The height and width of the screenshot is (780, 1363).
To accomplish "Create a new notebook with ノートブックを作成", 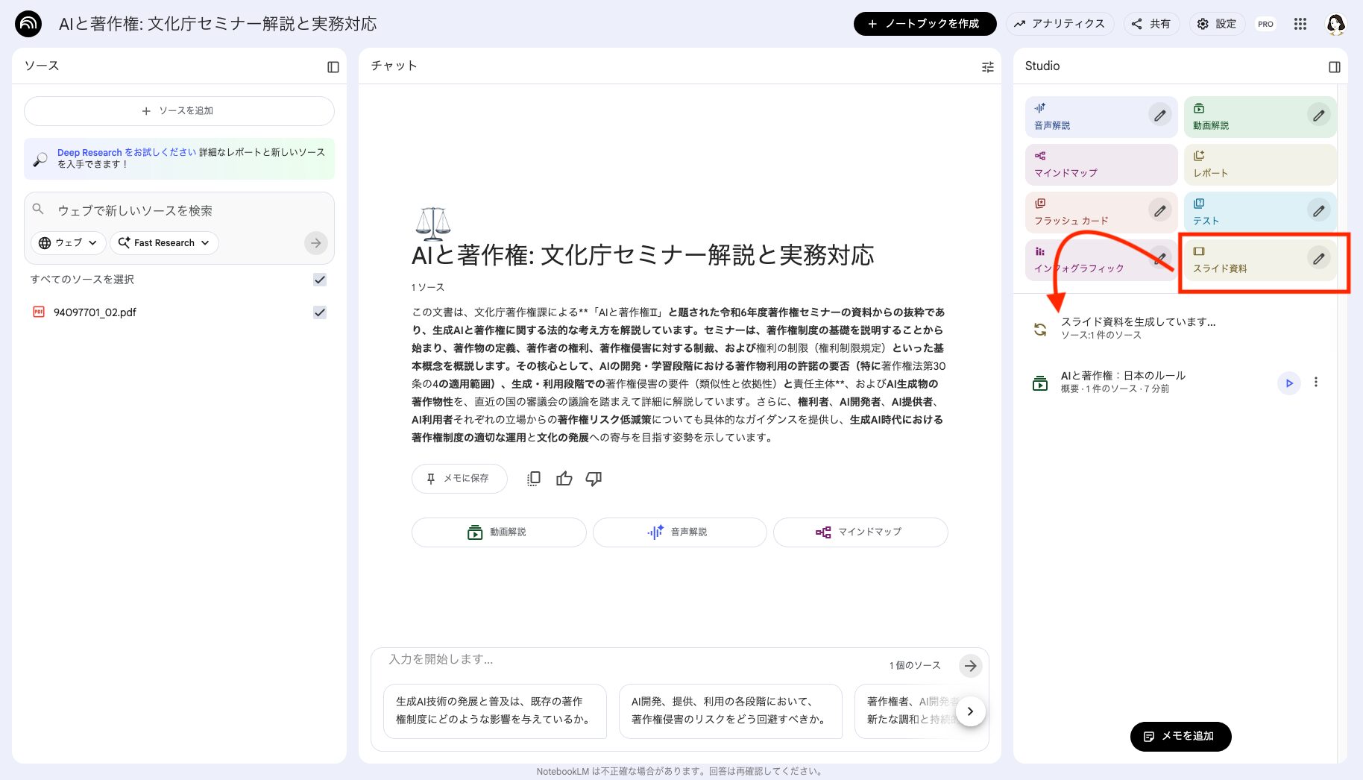I will click(925, 23).
